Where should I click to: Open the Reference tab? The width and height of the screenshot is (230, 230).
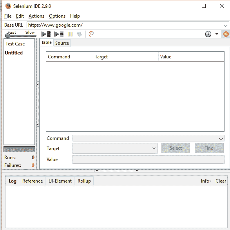click(33, 181)
